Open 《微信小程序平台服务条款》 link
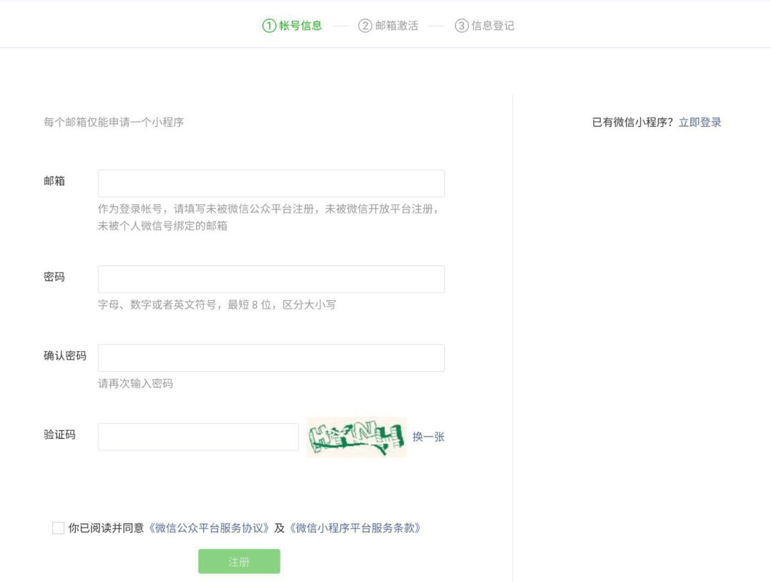Viewport: 771px width, 582px height. pos(354,528)
